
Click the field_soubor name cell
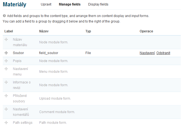click(49, 53)
